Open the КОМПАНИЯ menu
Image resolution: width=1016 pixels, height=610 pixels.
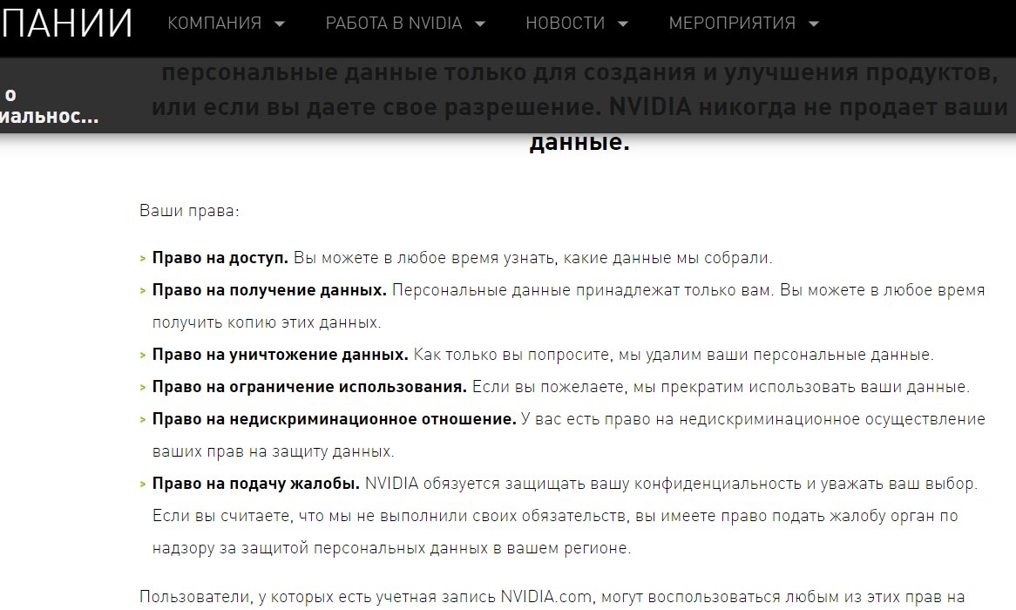214,24
